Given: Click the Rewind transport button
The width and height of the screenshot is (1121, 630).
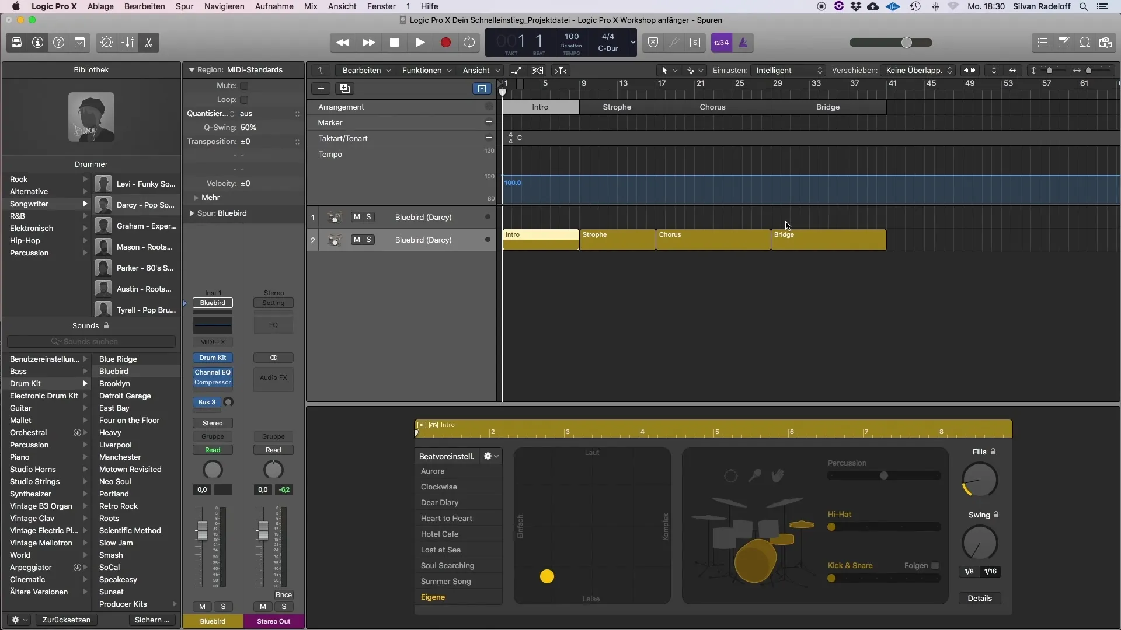Looking at the screenshot, I should click(343, 43).
